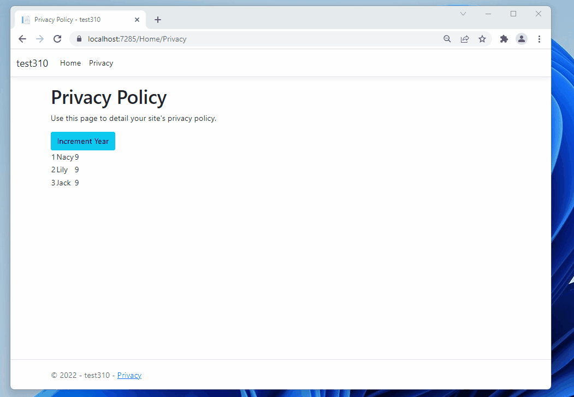Image resolution: width=574 pixels, height=397 pixels.
Task: Click the value 9 in Jack's row
Action: click(77, 183)
